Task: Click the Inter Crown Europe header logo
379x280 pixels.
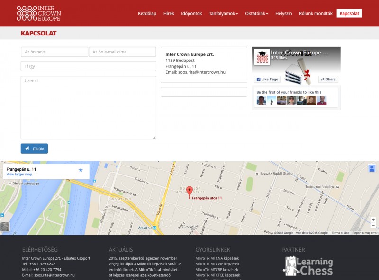Action: [39, 13]
